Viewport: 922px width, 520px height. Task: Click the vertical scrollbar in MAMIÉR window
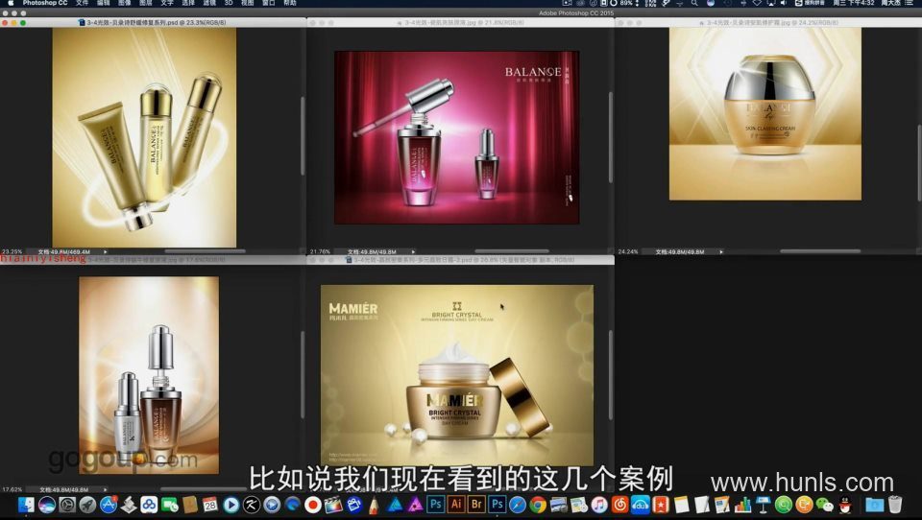pos(611,375)
